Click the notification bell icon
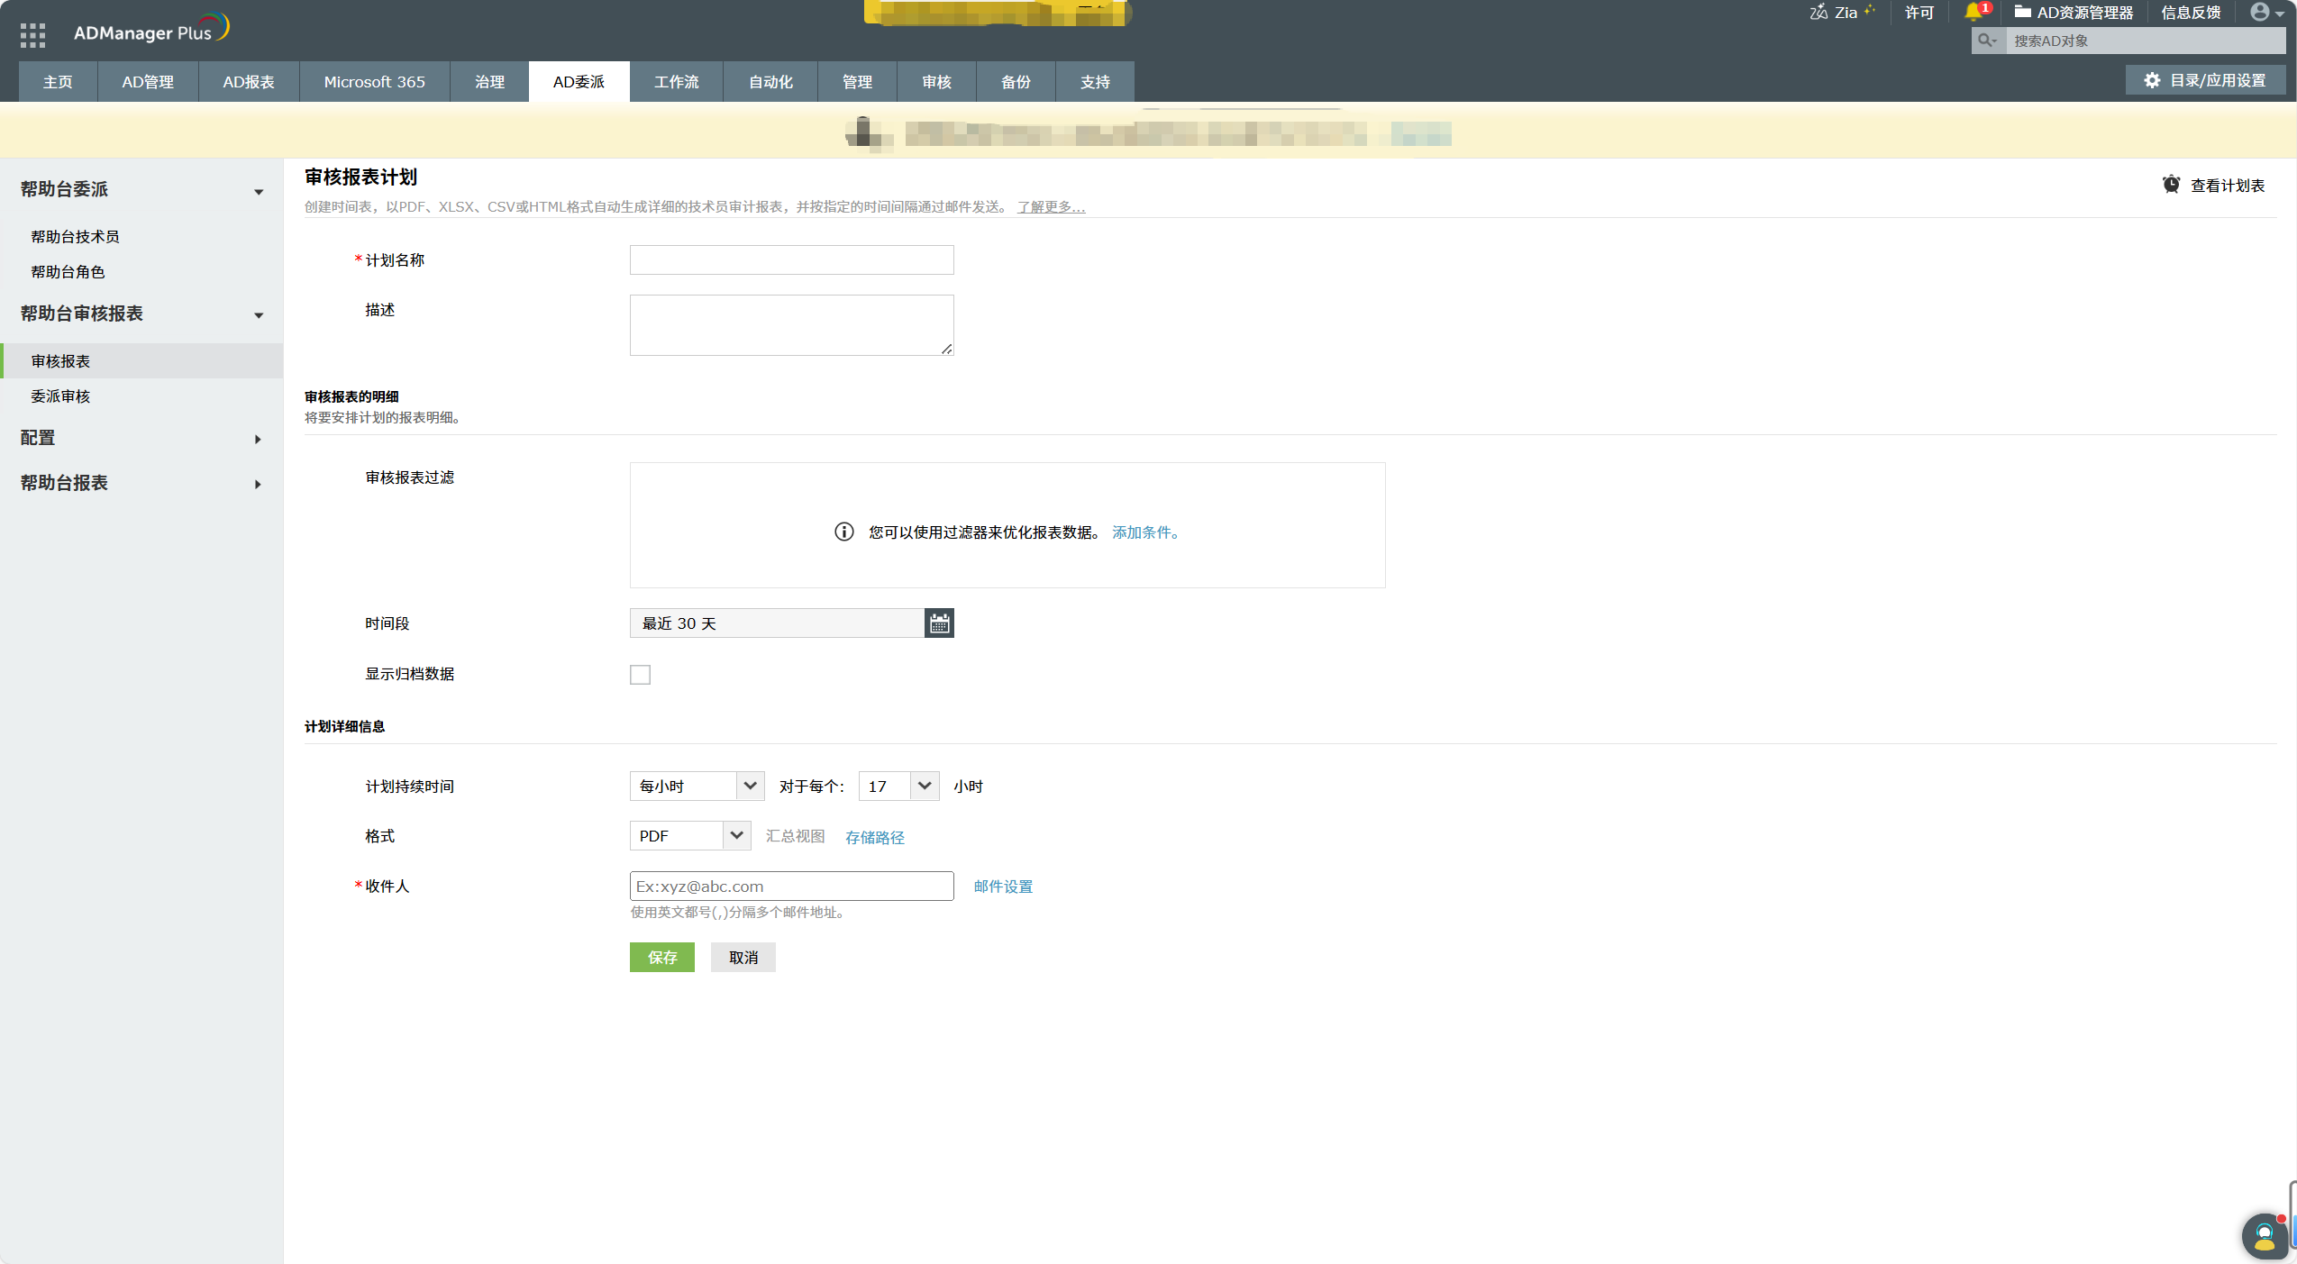Screen dimensions: 2297x1264 1973,12
